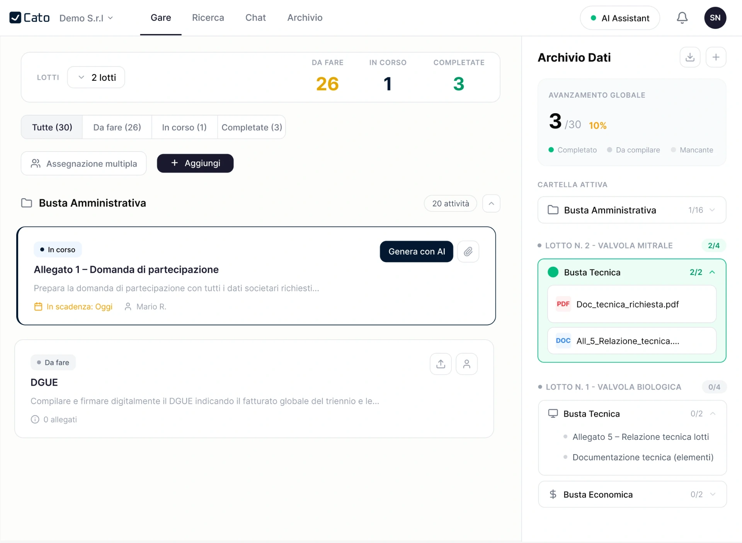Click the Genera con AI button

pos(416,252)
